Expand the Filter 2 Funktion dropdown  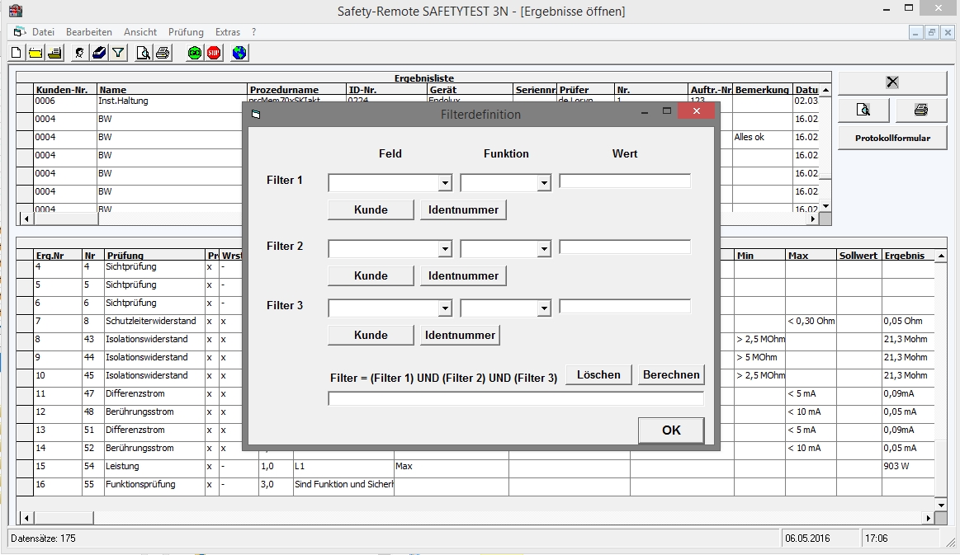544,248
